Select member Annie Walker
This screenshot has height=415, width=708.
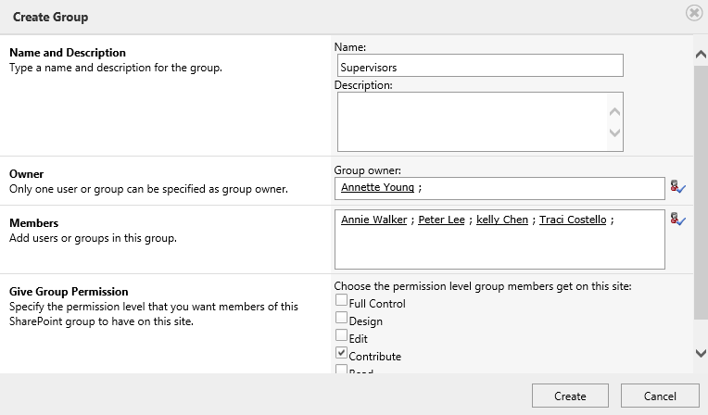point(374,220)
